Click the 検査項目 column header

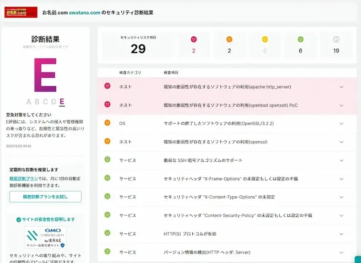[171, 73]
